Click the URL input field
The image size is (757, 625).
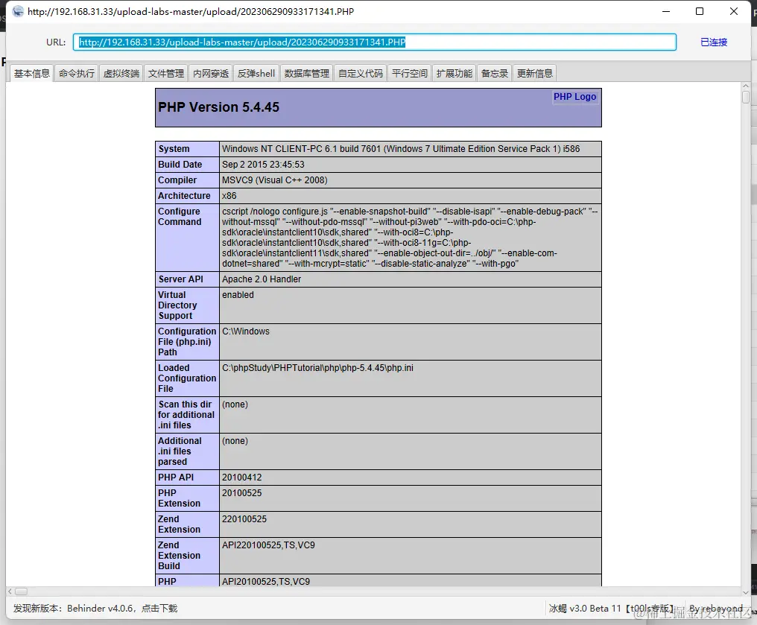click(x=375, y=42)
